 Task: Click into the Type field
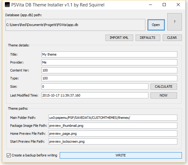(109, 78)
